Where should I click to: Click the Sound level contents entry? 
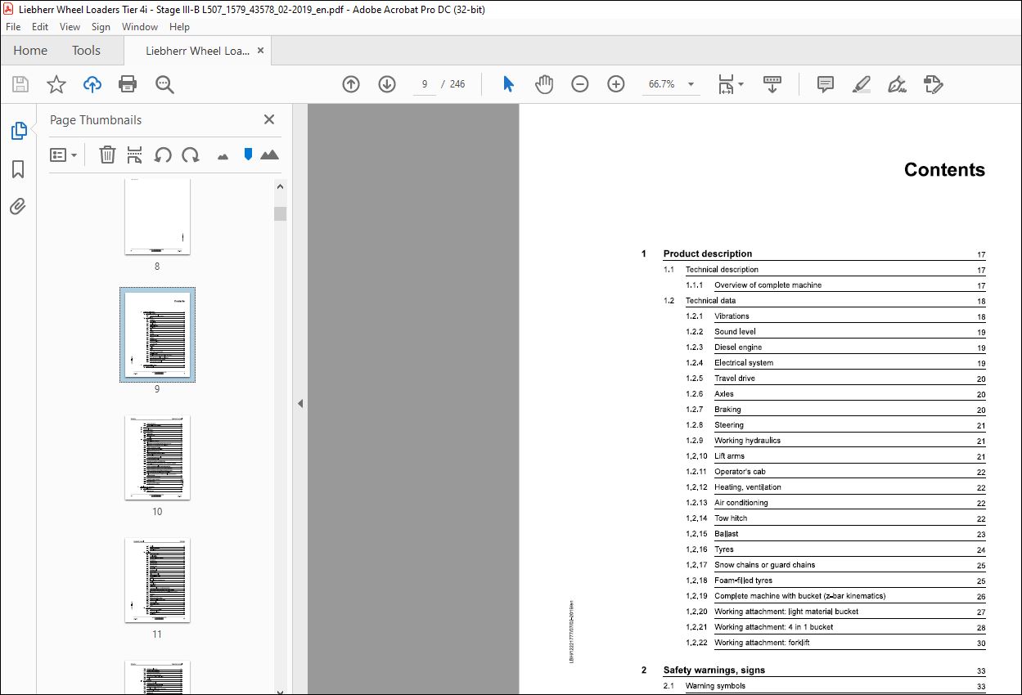735,331
